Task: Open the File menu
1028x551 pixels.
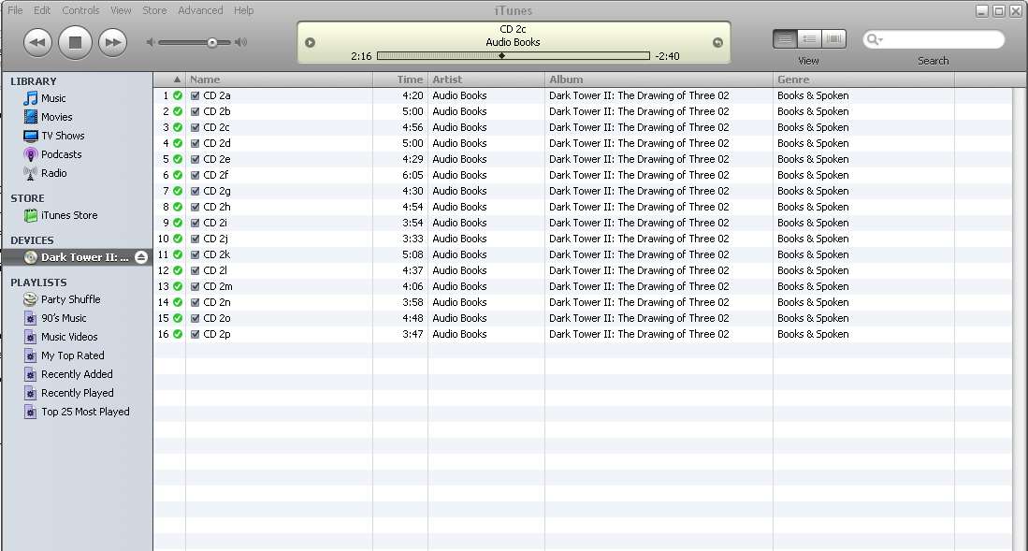Action: point(15,10)
